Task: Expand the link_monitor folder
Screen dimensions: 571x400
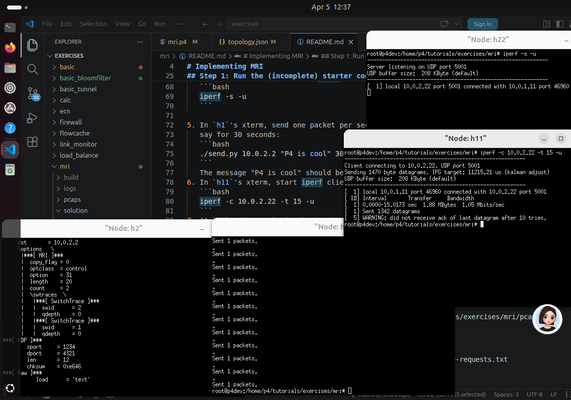Action: (99, 144)
